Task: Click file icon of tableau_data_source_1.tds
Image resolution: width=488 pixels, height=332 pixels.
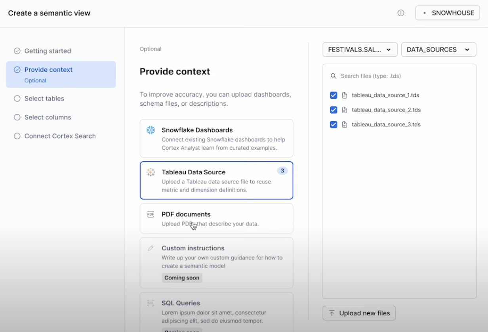Action: pos(345,95)
